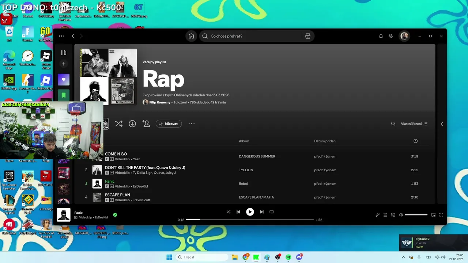Open Geometry Dash desktop shortcut
This screenshot has width=468, height=263.
click(x=28, y=203)
